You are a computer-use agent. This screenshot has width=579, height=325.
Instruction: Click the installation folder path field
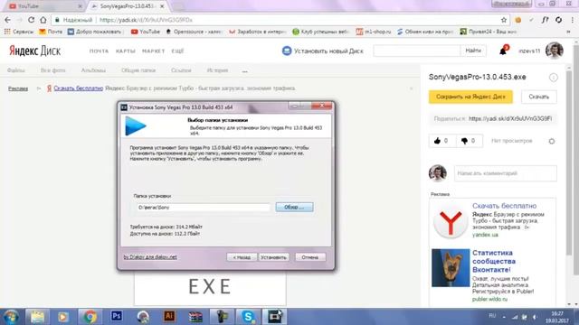(203, 208)
